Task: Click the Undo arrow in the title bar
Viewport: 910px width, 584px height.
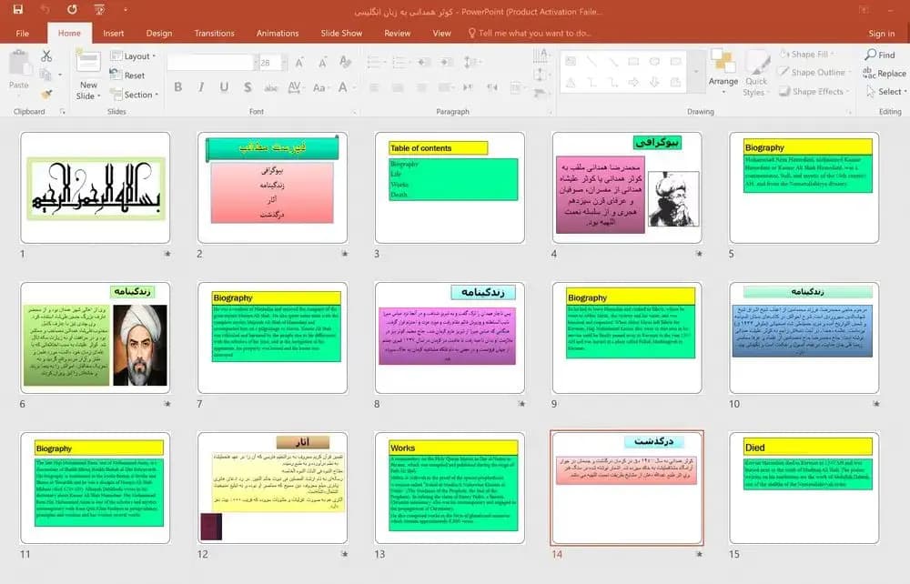Action: (x=45, y=9)
